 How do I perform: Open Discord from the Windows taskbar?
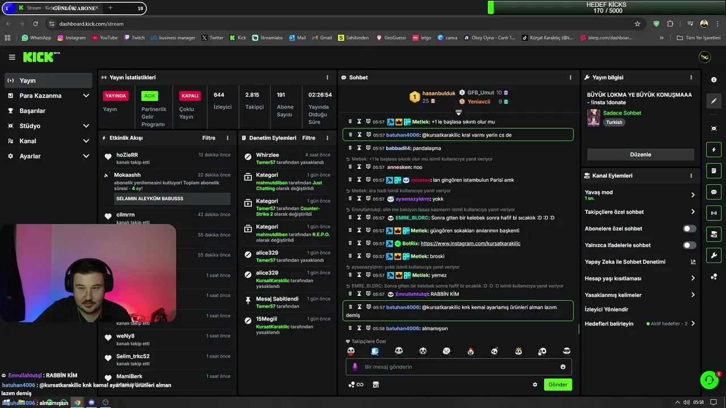tap(91, 402)
